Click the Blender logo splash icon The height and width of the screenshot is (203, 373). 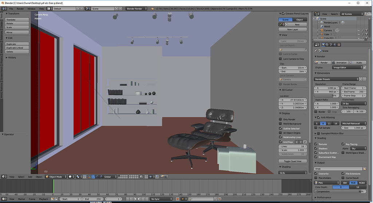point(152,9)
